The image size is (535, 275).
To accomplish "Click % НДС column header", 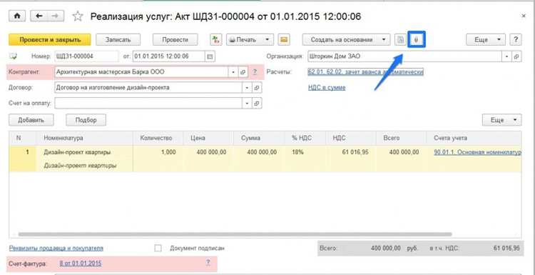I will (x=305, y=138).
